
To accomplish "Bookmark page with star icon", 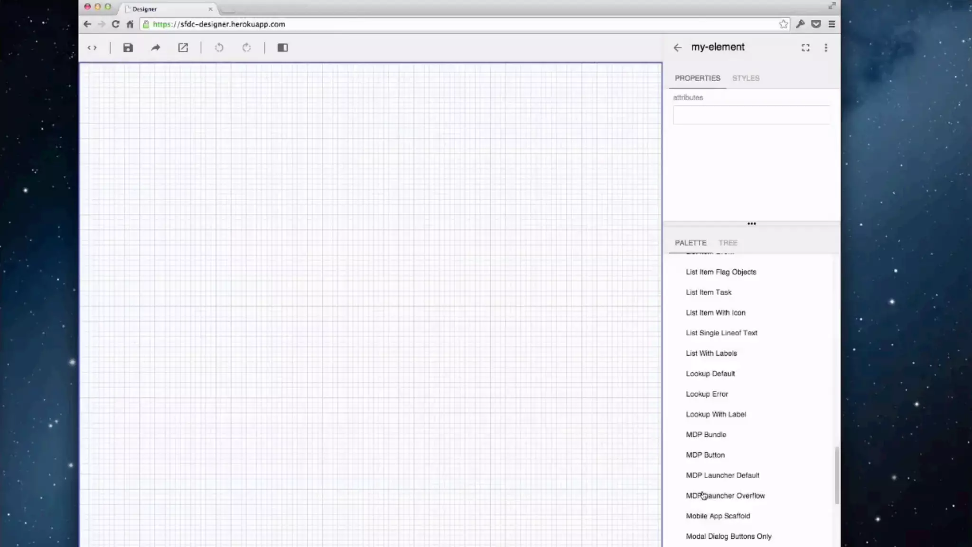I will pos(783,24).
